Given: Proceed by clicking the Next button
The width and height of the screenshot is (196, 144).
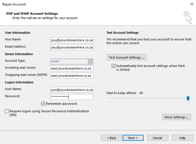Looking at the screenshot, I should coord(133,138).
